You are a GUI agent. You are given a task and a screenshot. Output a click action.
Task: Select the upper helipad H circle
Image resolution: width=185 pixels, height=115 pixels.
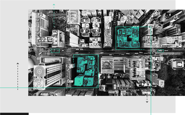click(39, 71)
